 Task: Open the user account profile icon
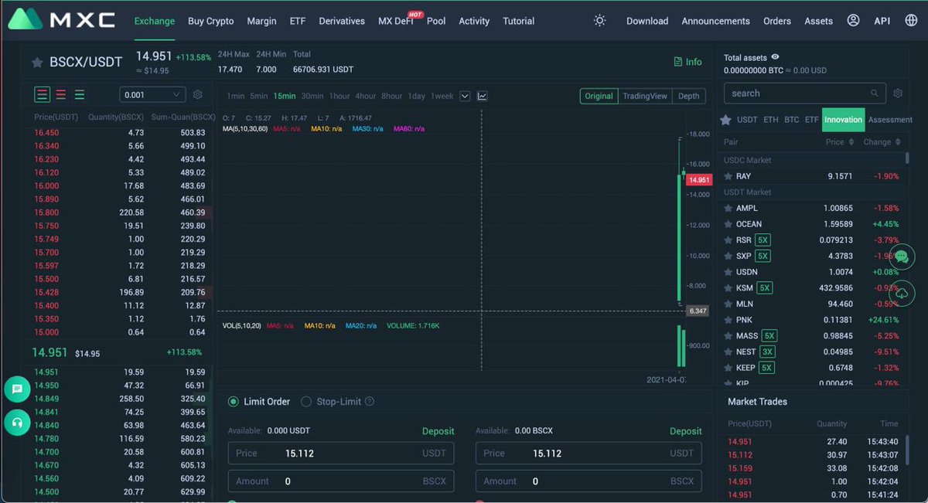[853, 21]
